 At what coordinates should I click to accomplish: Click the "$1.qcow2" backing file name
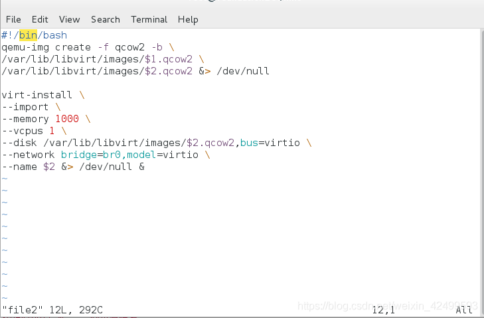pyautogui.click(x=169, y=59)
